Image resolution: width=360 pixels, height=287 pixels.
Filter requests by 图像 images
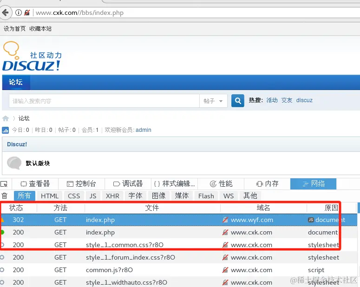(159, 196)
